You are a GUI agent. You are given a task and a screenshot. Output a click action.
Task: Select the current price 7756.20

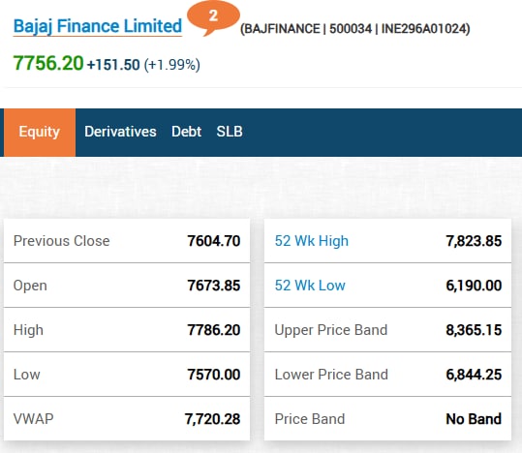[x=48, y=63]
